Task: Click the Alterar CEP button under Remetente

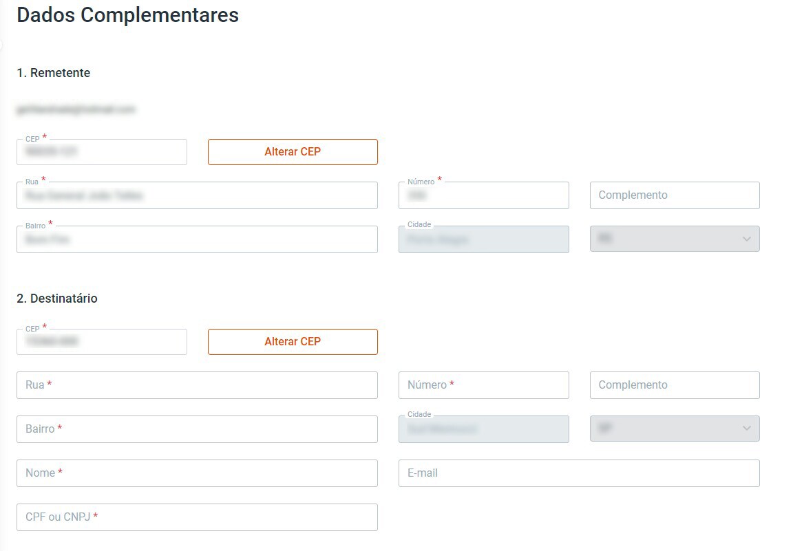Action: pos(293,152)
